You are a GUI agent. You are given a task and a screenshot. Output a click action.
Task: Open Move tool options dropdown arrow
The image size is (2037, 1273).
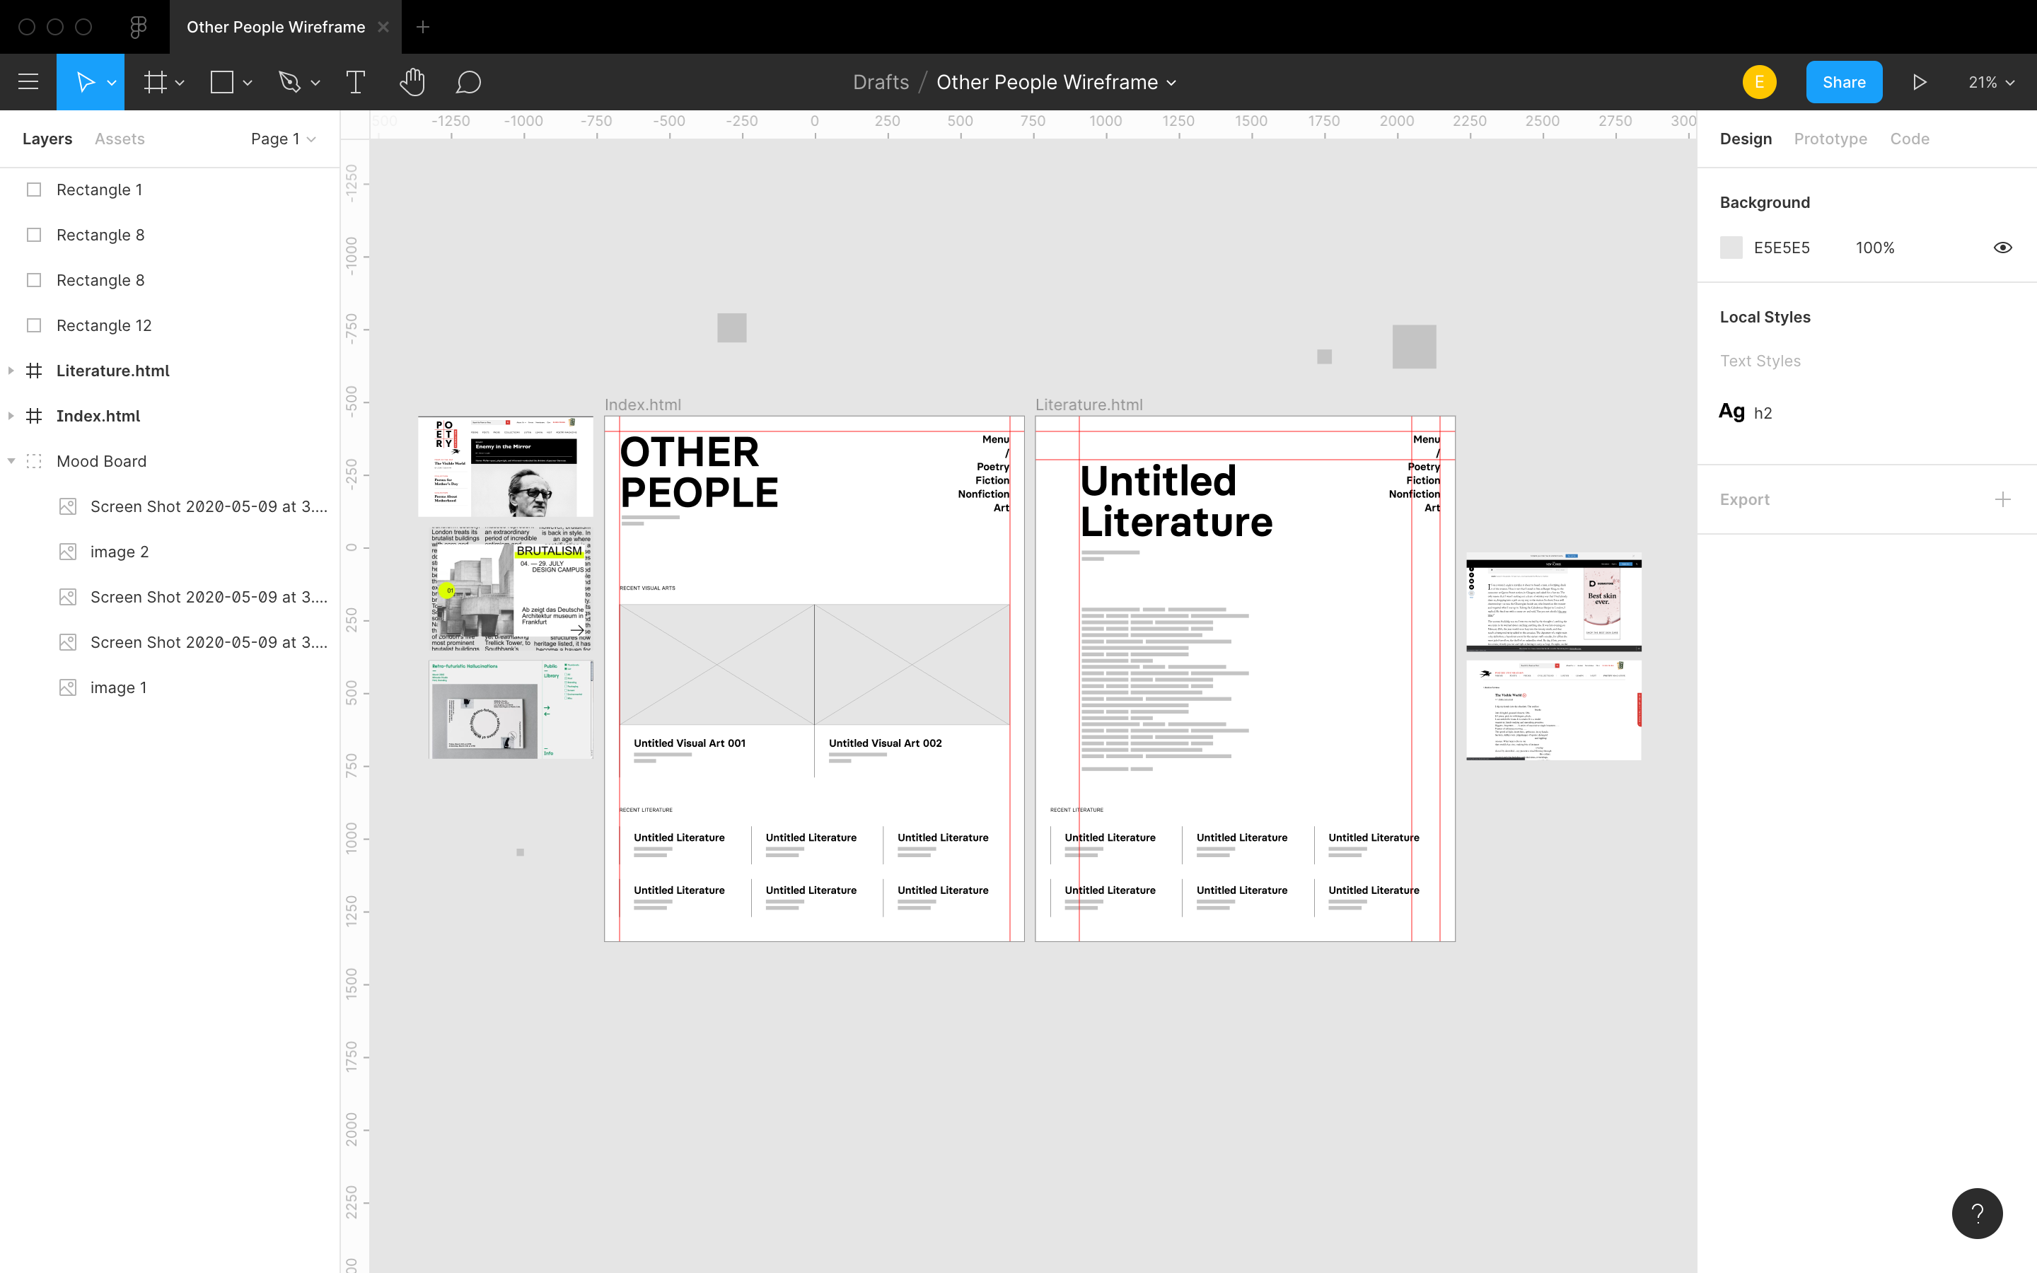click(x=112, y=83)
